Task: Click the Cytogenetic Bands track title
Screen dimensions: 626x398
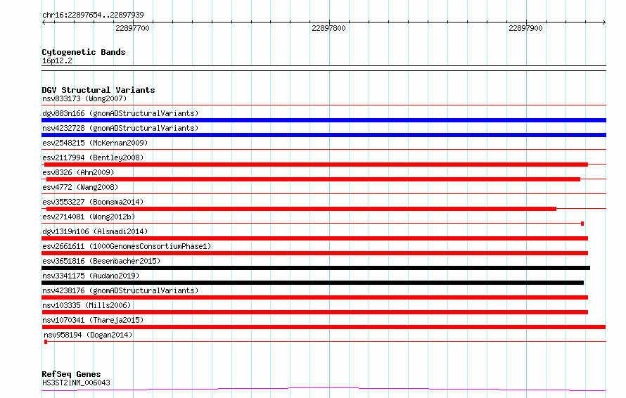Action: pos(84,52)
